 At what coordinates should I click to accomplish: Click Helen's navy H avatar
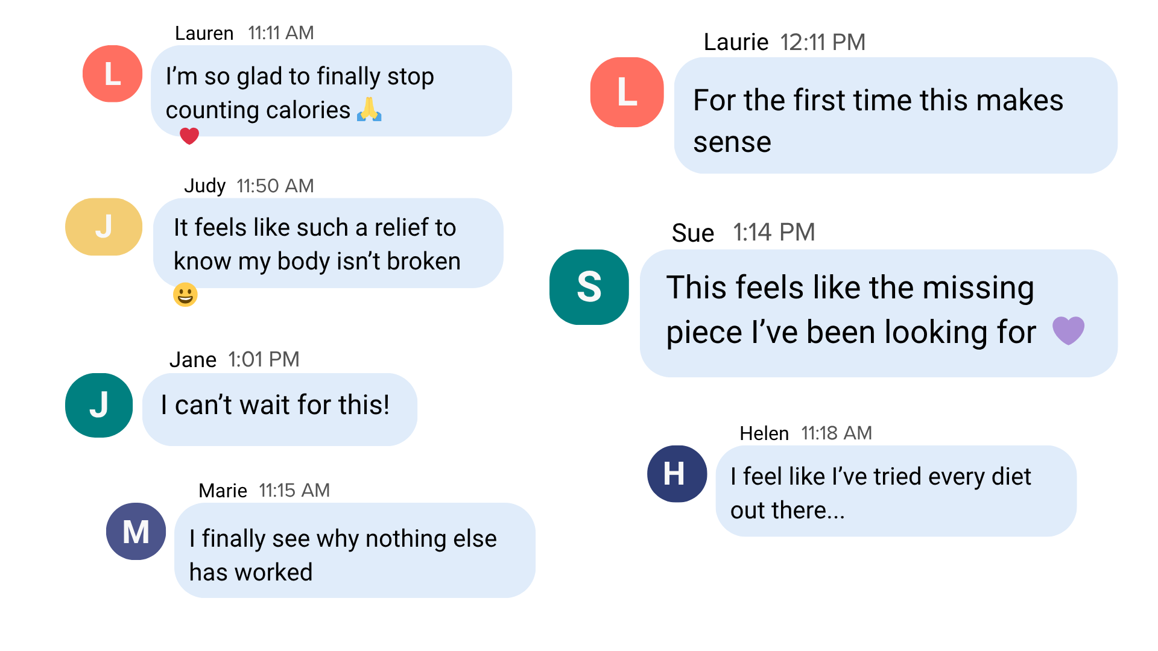click(x=677, y=474)
